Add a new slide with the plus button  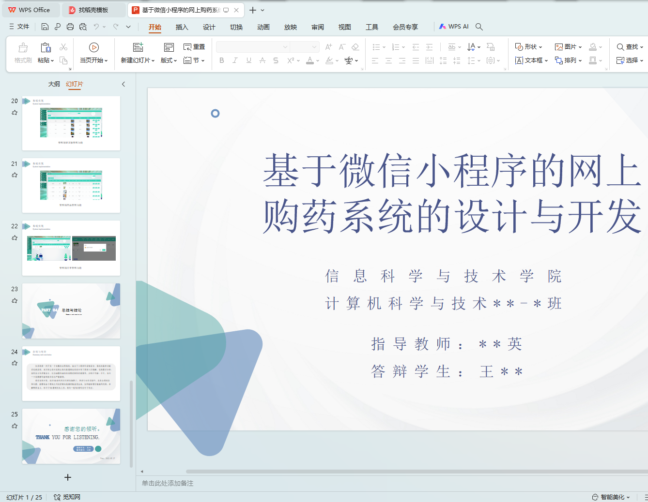[68, 477]
